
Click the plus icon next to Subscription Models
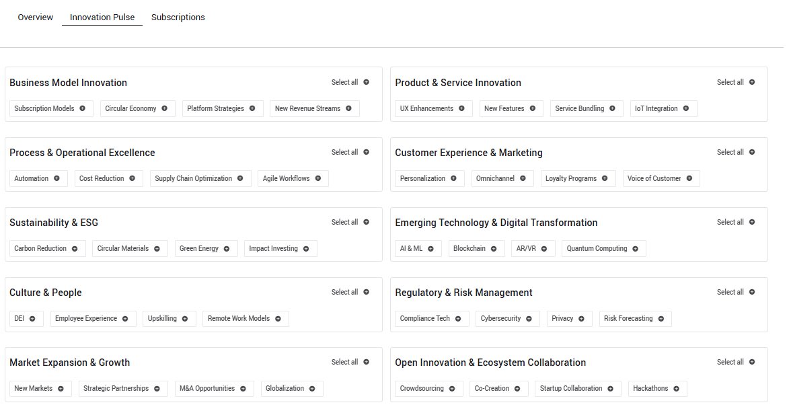coord(83,108)
